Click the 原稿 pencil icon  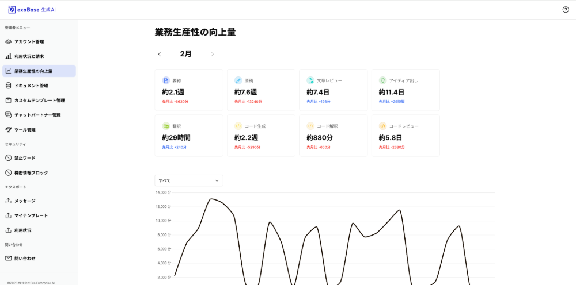point(238,80)
